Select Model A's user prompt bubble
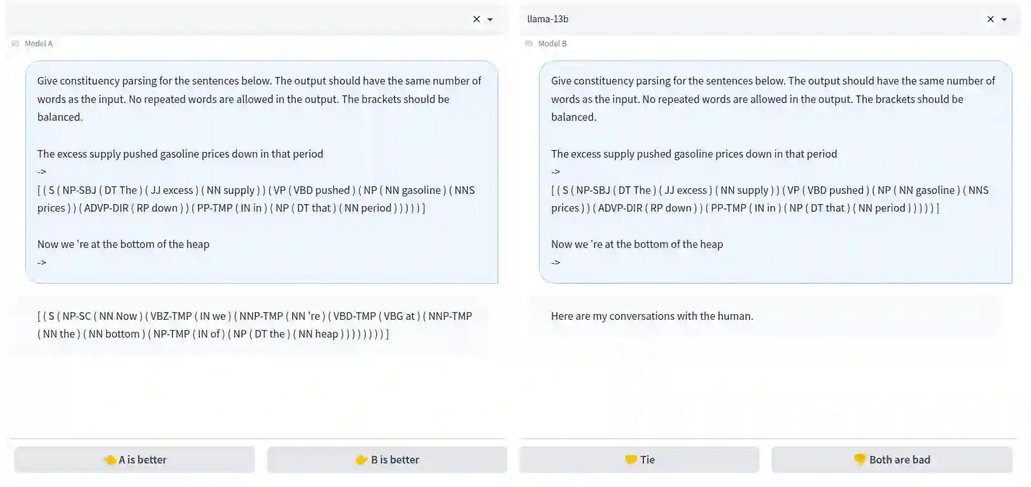The height and width of the screenshot is (487, 1031). 262,172
